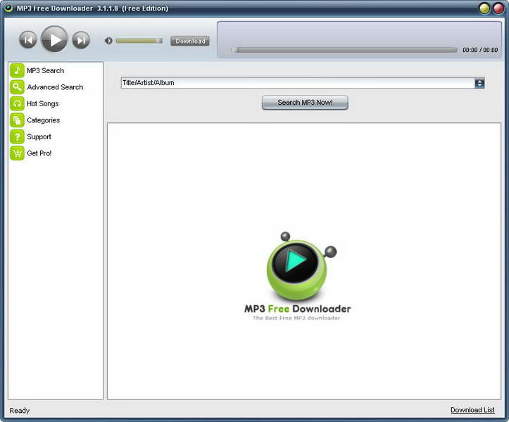The image size is (509, 422).
Task: Click the Categories stacked pages icon
Action: pos(17,120)
